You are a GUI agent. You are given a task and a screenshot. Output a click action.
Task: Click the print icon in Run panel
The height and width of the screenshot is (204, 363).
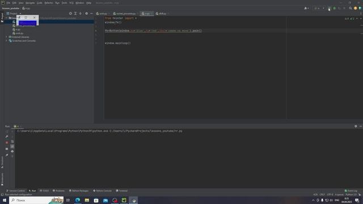click(12, 151)
